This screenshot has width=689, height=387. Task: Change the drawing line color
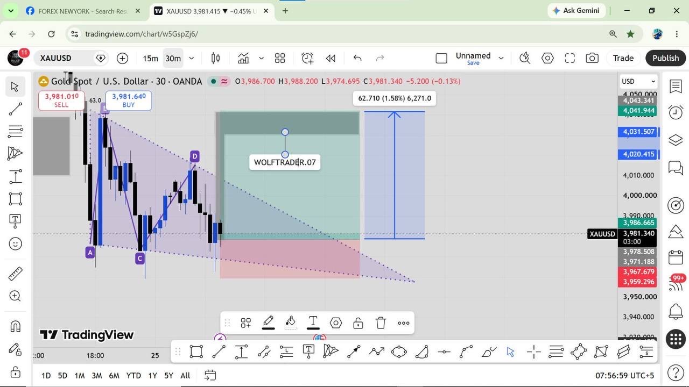pos(268,323)
